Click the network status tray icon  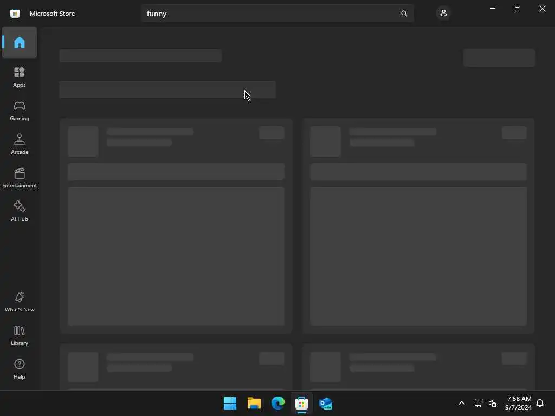point(479,403)
